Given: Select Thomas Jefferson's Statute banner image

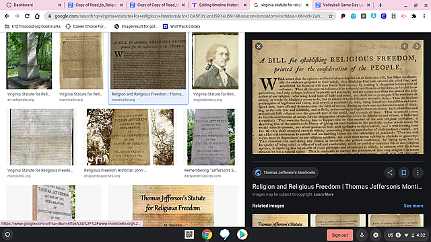Looking at the screenshot, I should point(173,205).
